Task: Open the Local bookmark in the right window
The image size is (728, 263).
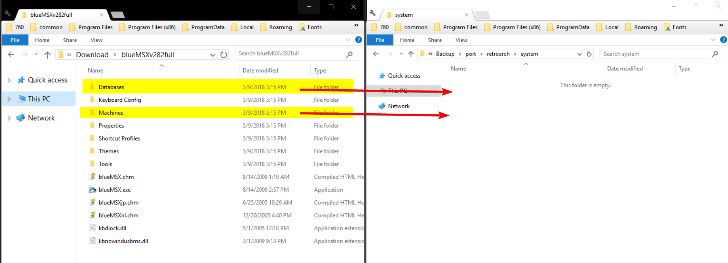Action: coord(607,27)
